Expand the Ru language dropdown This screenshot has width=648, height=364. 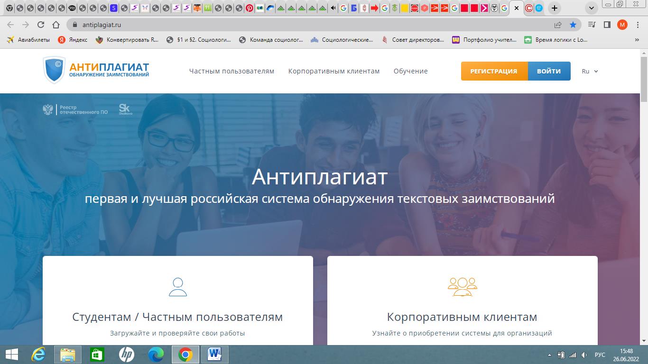click(590, 71)
